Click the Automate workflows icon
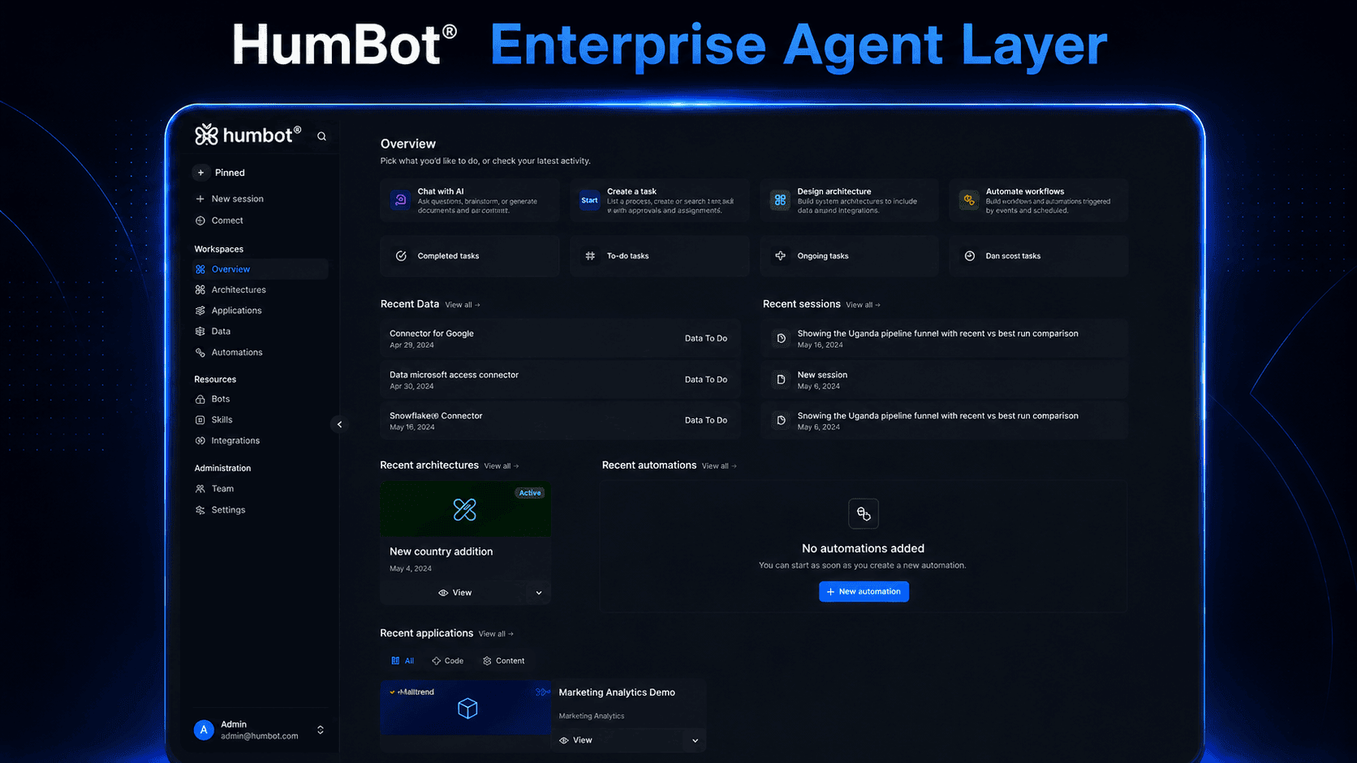 coord(969,199)
